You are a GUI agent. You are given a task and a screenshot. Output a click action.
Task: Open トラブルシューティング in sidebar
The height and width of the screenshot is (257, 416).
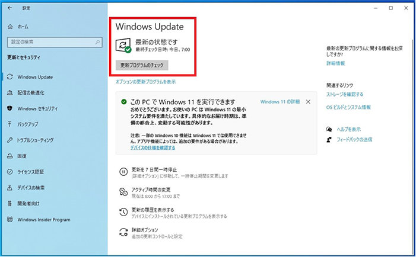pos(36,140)
